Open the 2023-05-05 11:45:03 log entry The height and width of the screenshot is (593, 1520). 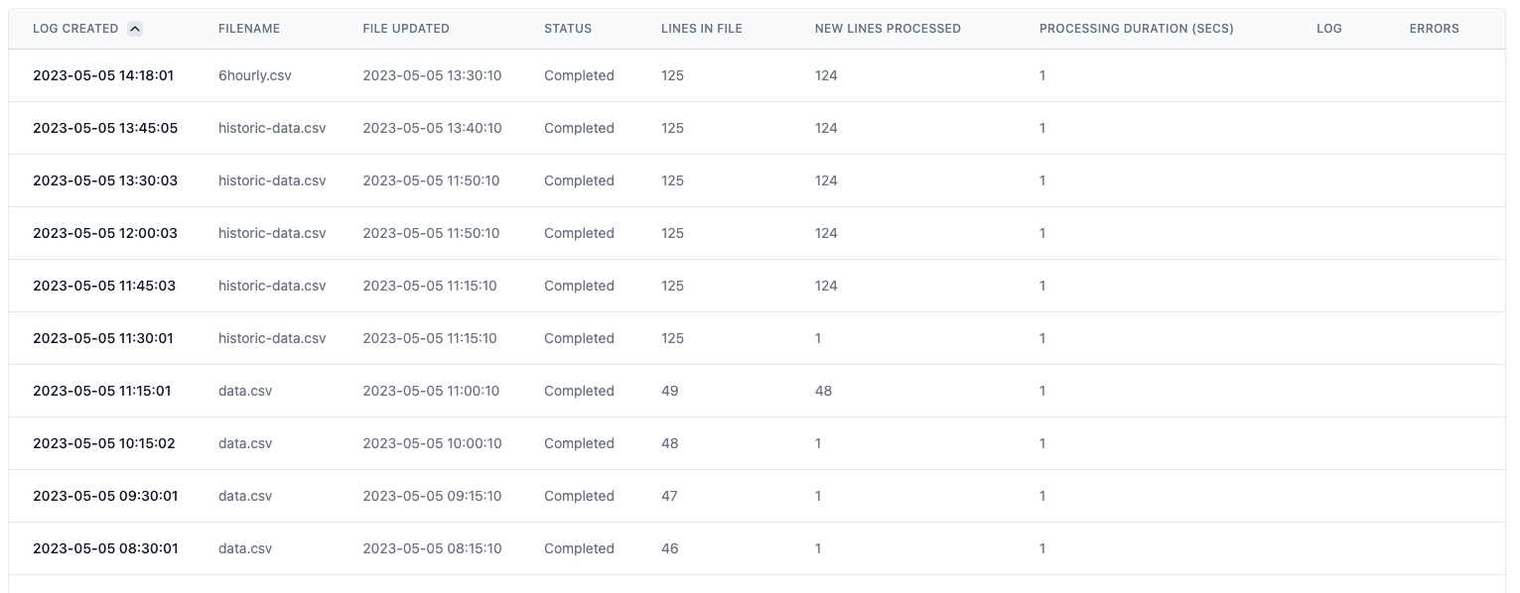coord(104,286)
